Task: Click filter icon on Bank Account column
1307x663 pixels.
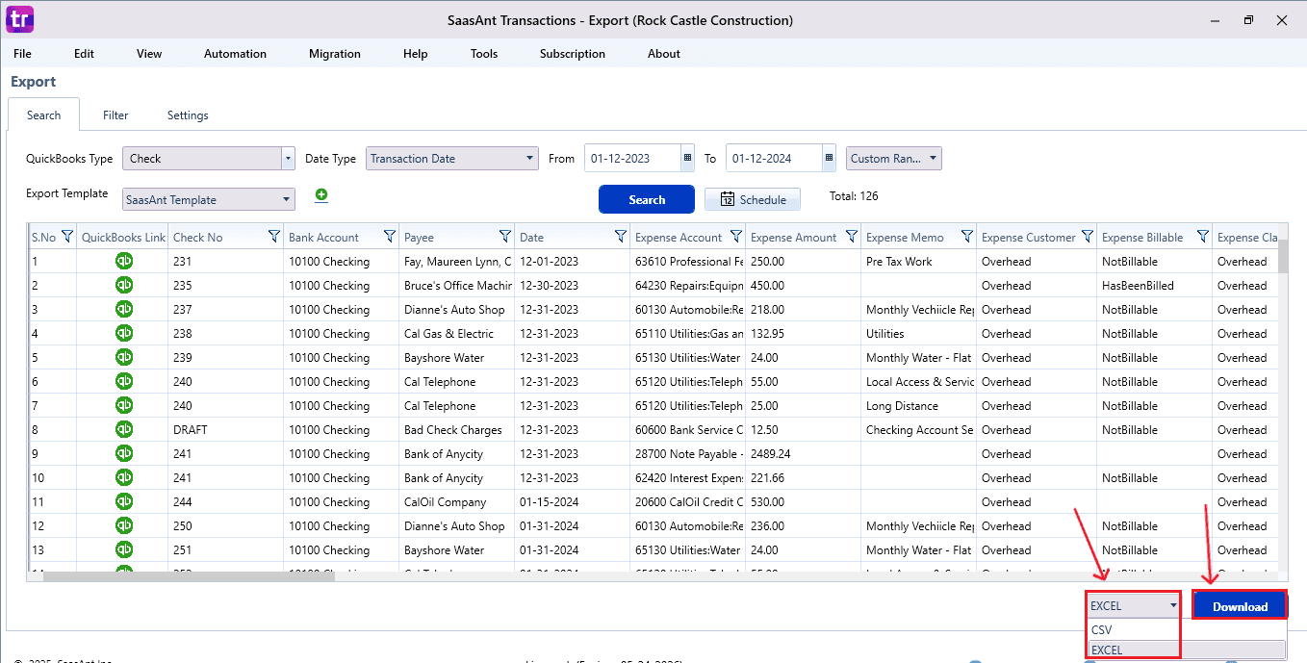Action: pos(389,237)
